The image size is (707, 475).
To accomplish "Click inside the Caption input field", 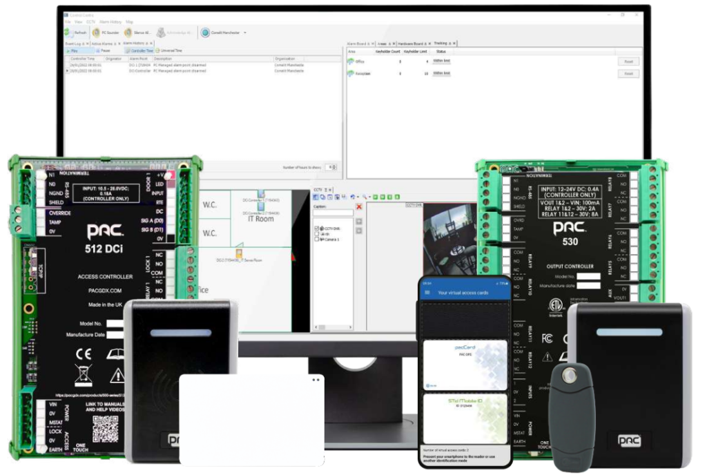I will pos(333,213).
